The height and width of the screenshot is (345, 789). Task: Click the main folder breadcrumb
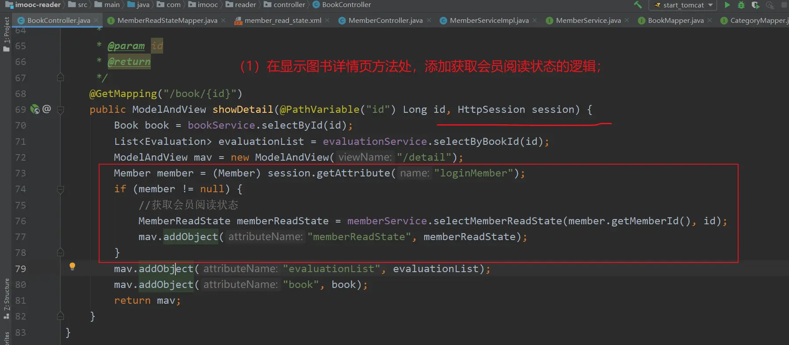pyautogui.click(x=107, y=5)
